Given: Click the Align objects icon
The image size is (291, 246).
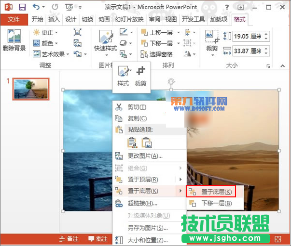Looking at the screenshot, I should coord(188,32).
